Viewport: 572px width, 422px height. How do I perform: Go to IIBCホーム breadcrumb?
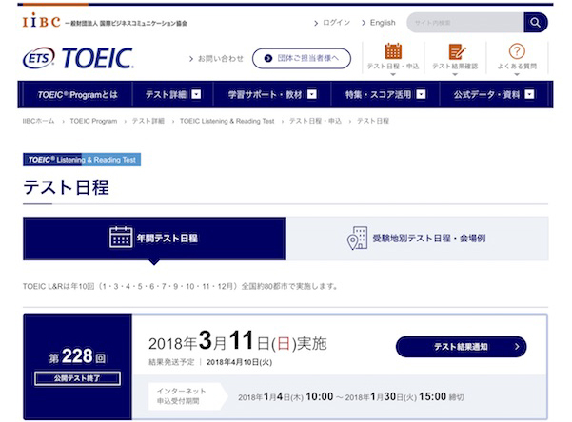click(x=38, y=121)
